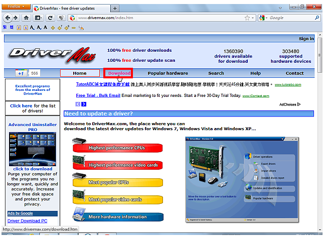This screenshot has width=328, height=237.
Task: Click the AdChoices link
Action: 290,104
